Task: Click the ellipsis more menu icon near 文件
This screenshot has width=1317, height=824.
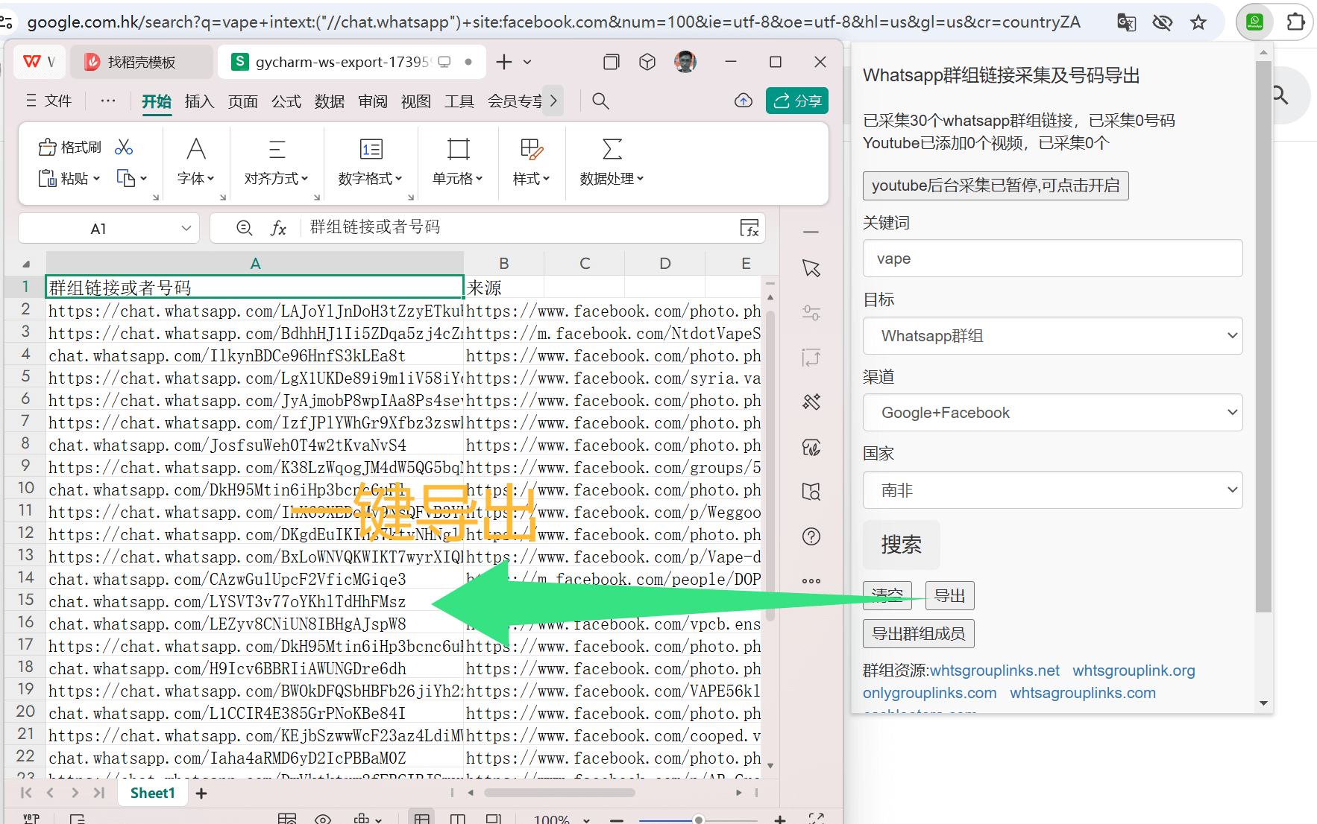Action: [x=107, y=101]
